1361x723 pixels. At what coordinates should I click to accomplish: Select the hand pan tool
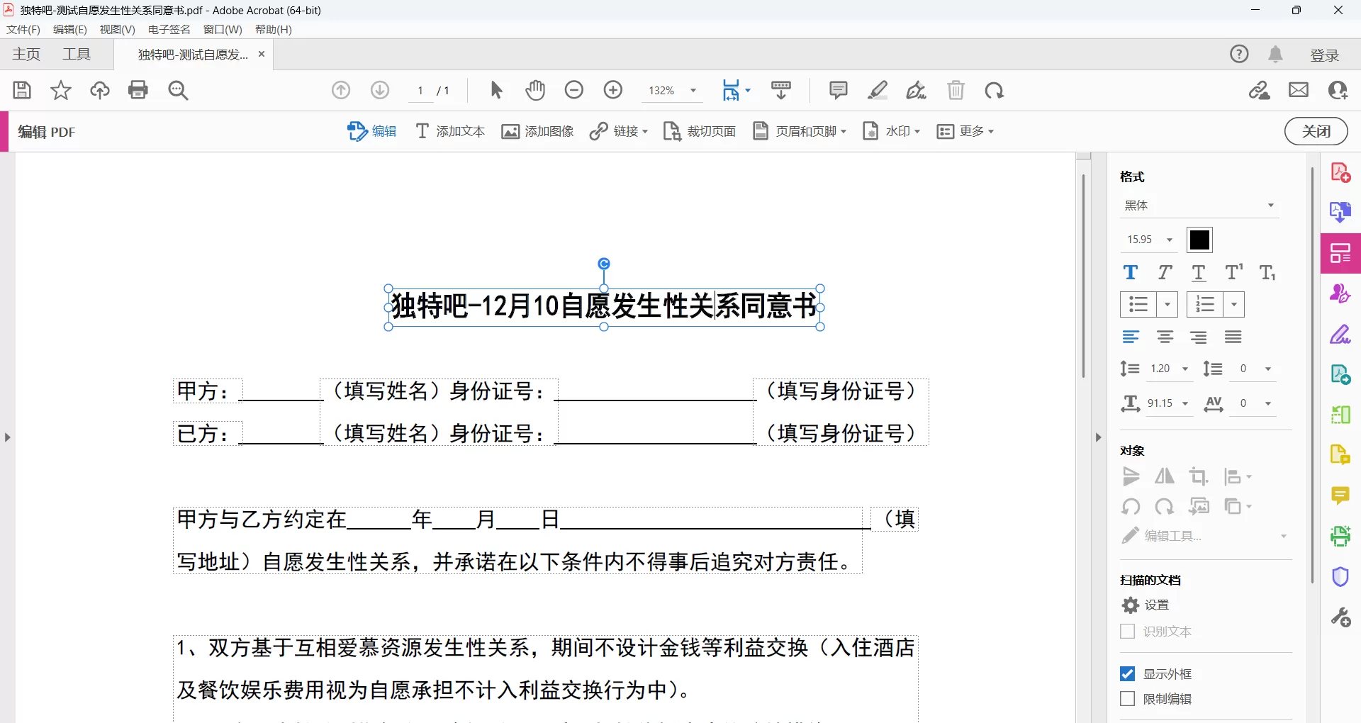click(535, 90)
